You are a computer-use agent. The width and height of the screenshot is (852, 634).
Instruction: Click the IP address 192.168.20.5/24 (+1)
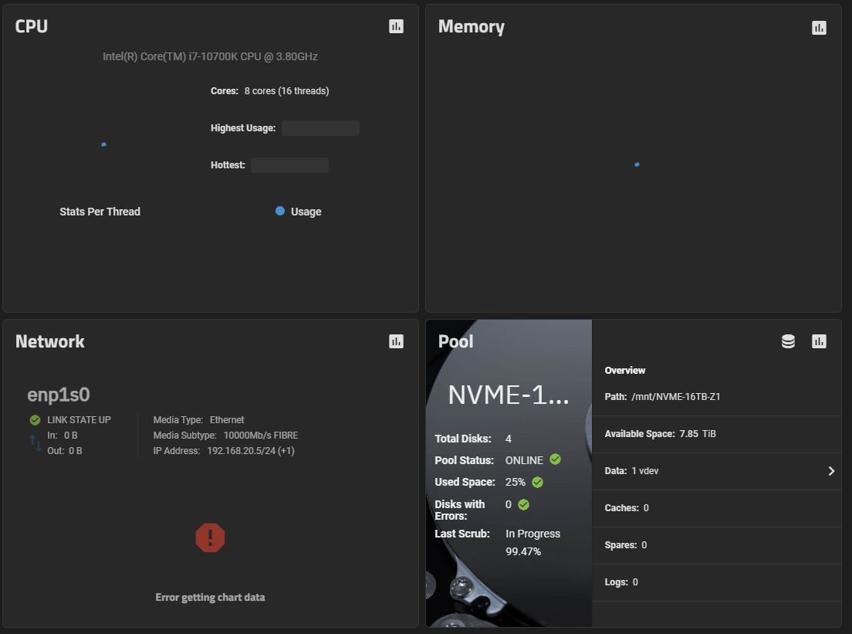pos(251,451)
